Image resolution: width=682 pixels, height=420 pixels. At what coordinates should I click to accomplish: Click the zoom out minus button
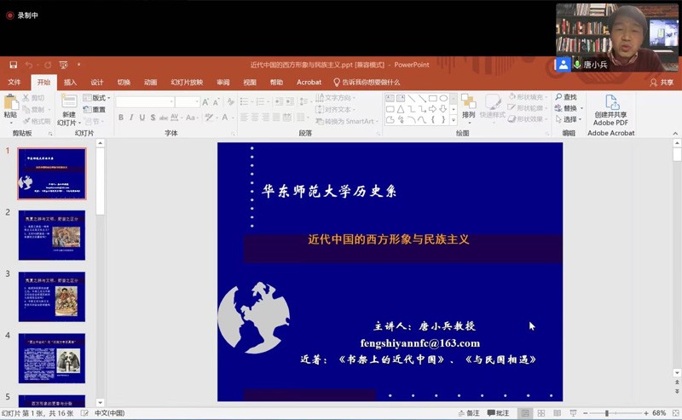point(586,413)
